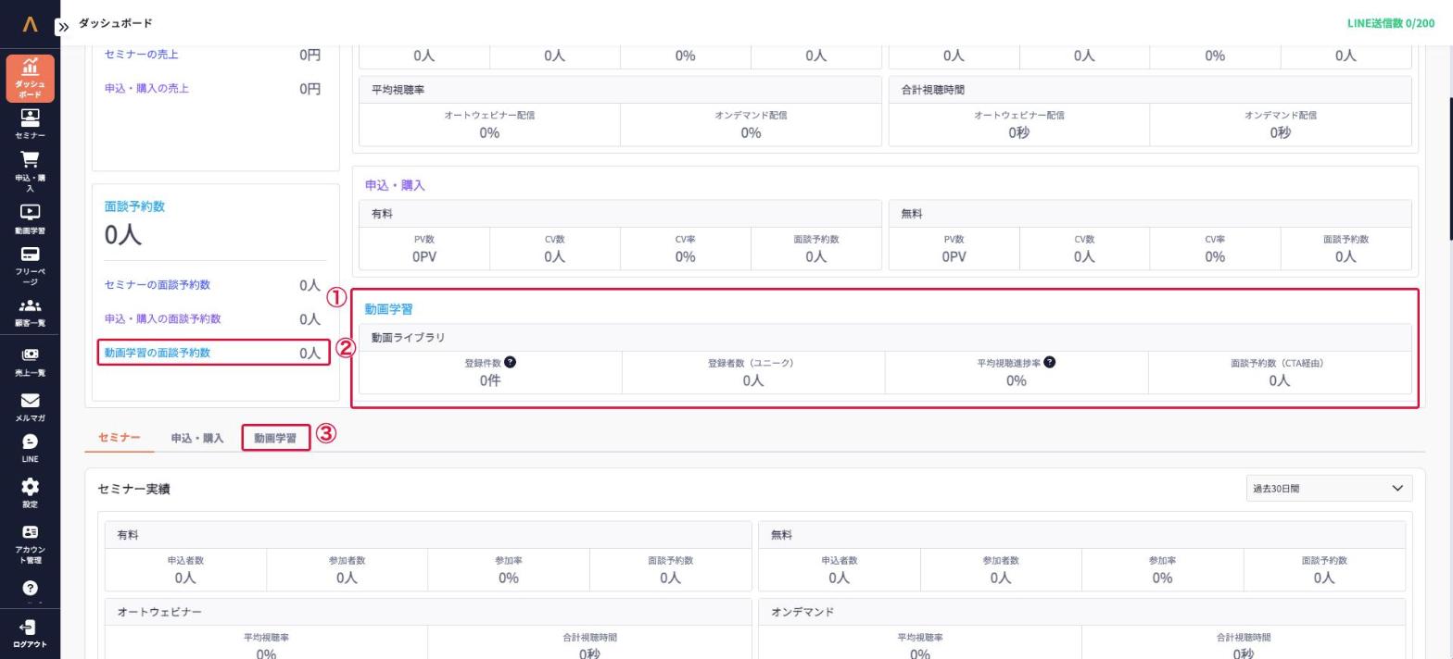The height and width of the screenshot is (659, 1453).
Task: Click the 面談予約数 card heading
Action: point(134,206)
